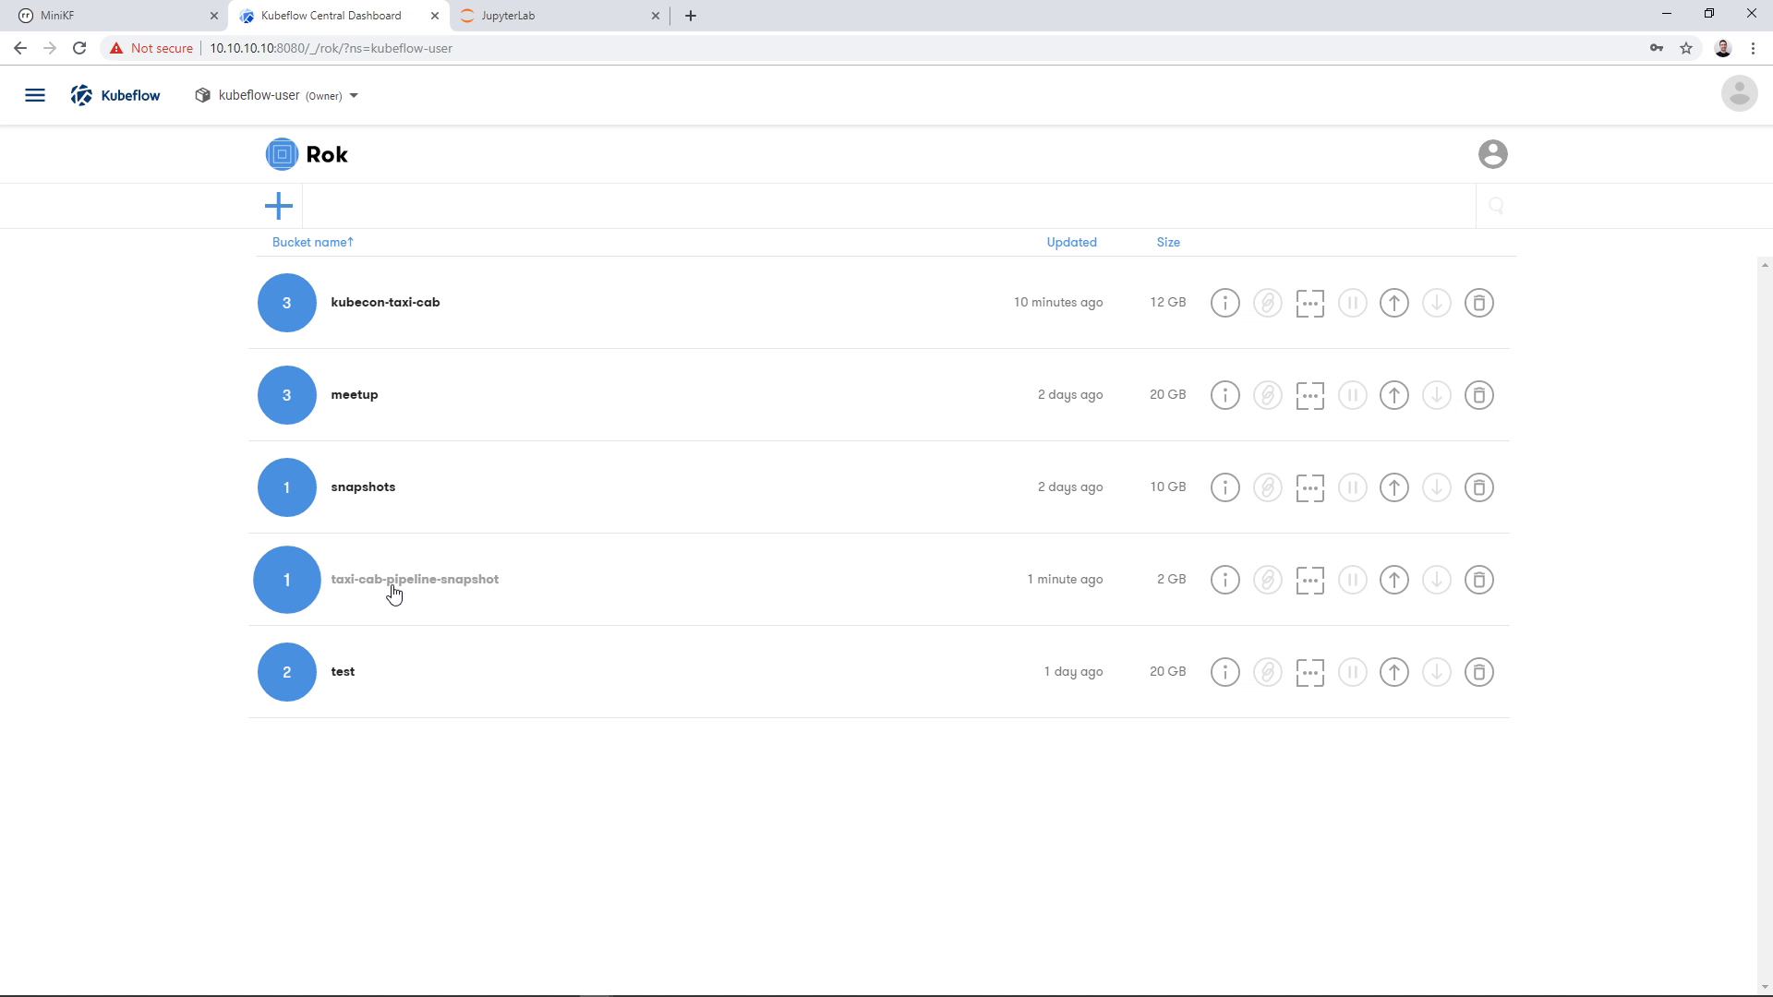Viewport: 1773px width, 997px height.
Task: Click the upload arrow for kubecon-taxi-cab
Action: 1394,303
